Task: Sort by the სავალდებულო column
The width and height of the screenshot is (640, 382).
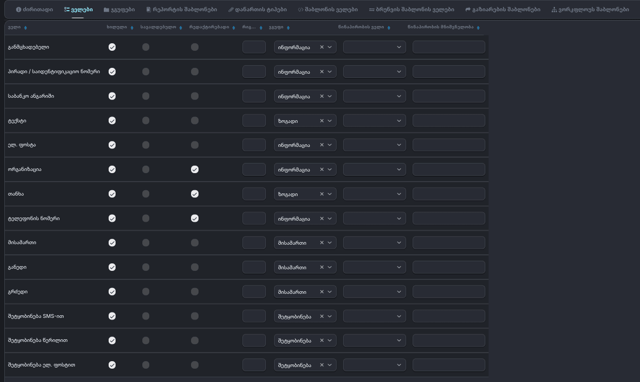Action: 180,28
